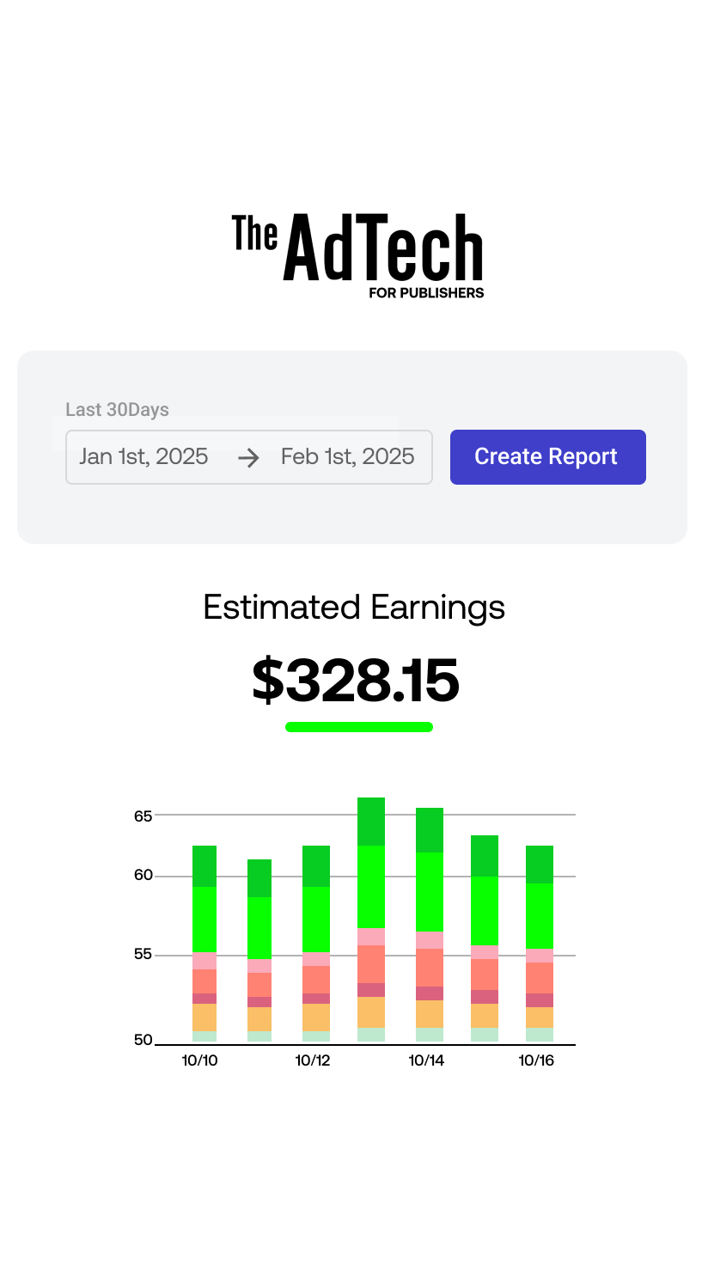This screenshot has width=708, height=1265.
Task: Click the arrow between the dates
Action: pyautogui.click(x=248, y=458)
